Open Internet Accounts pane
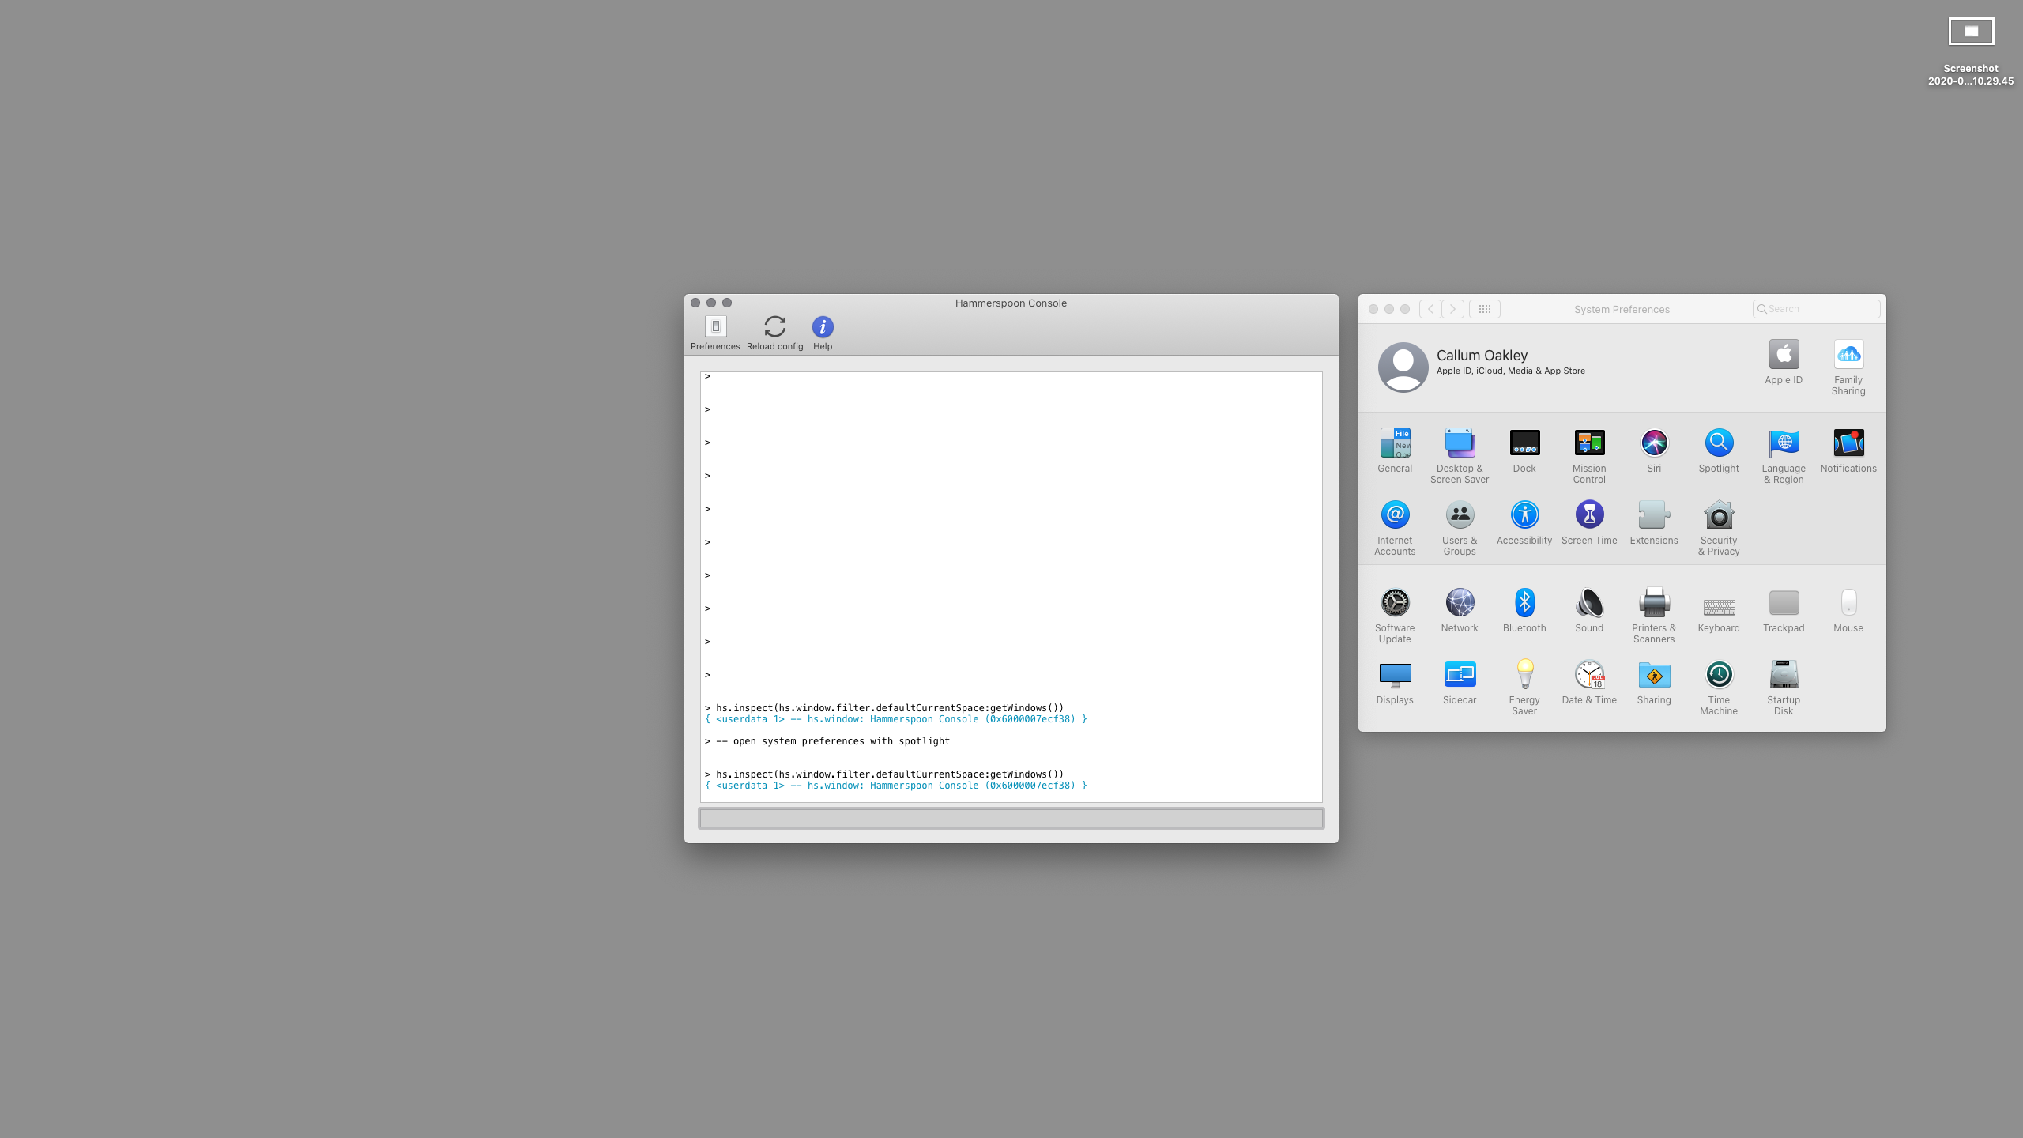This screenshot has width=2023, height=1138. 1395,528
